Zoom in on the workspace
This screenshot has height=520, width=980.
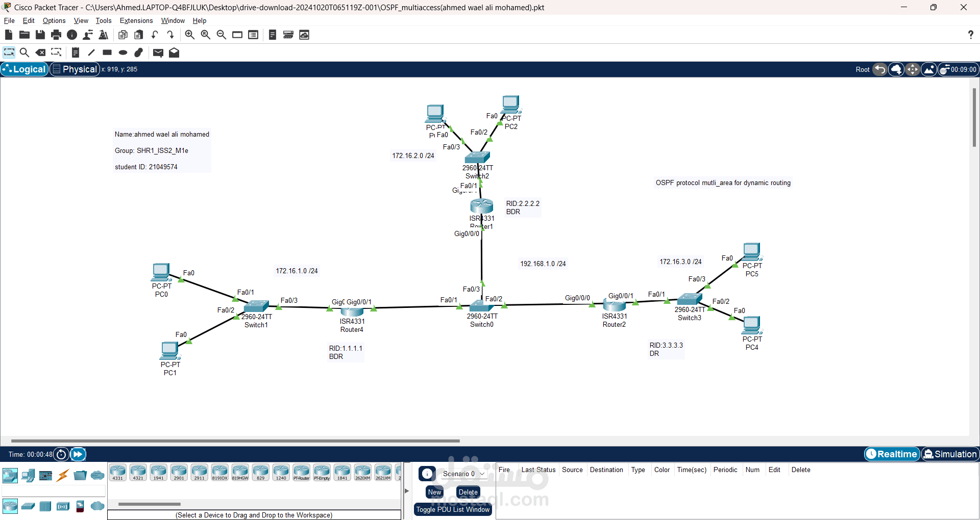coord(189,35)
